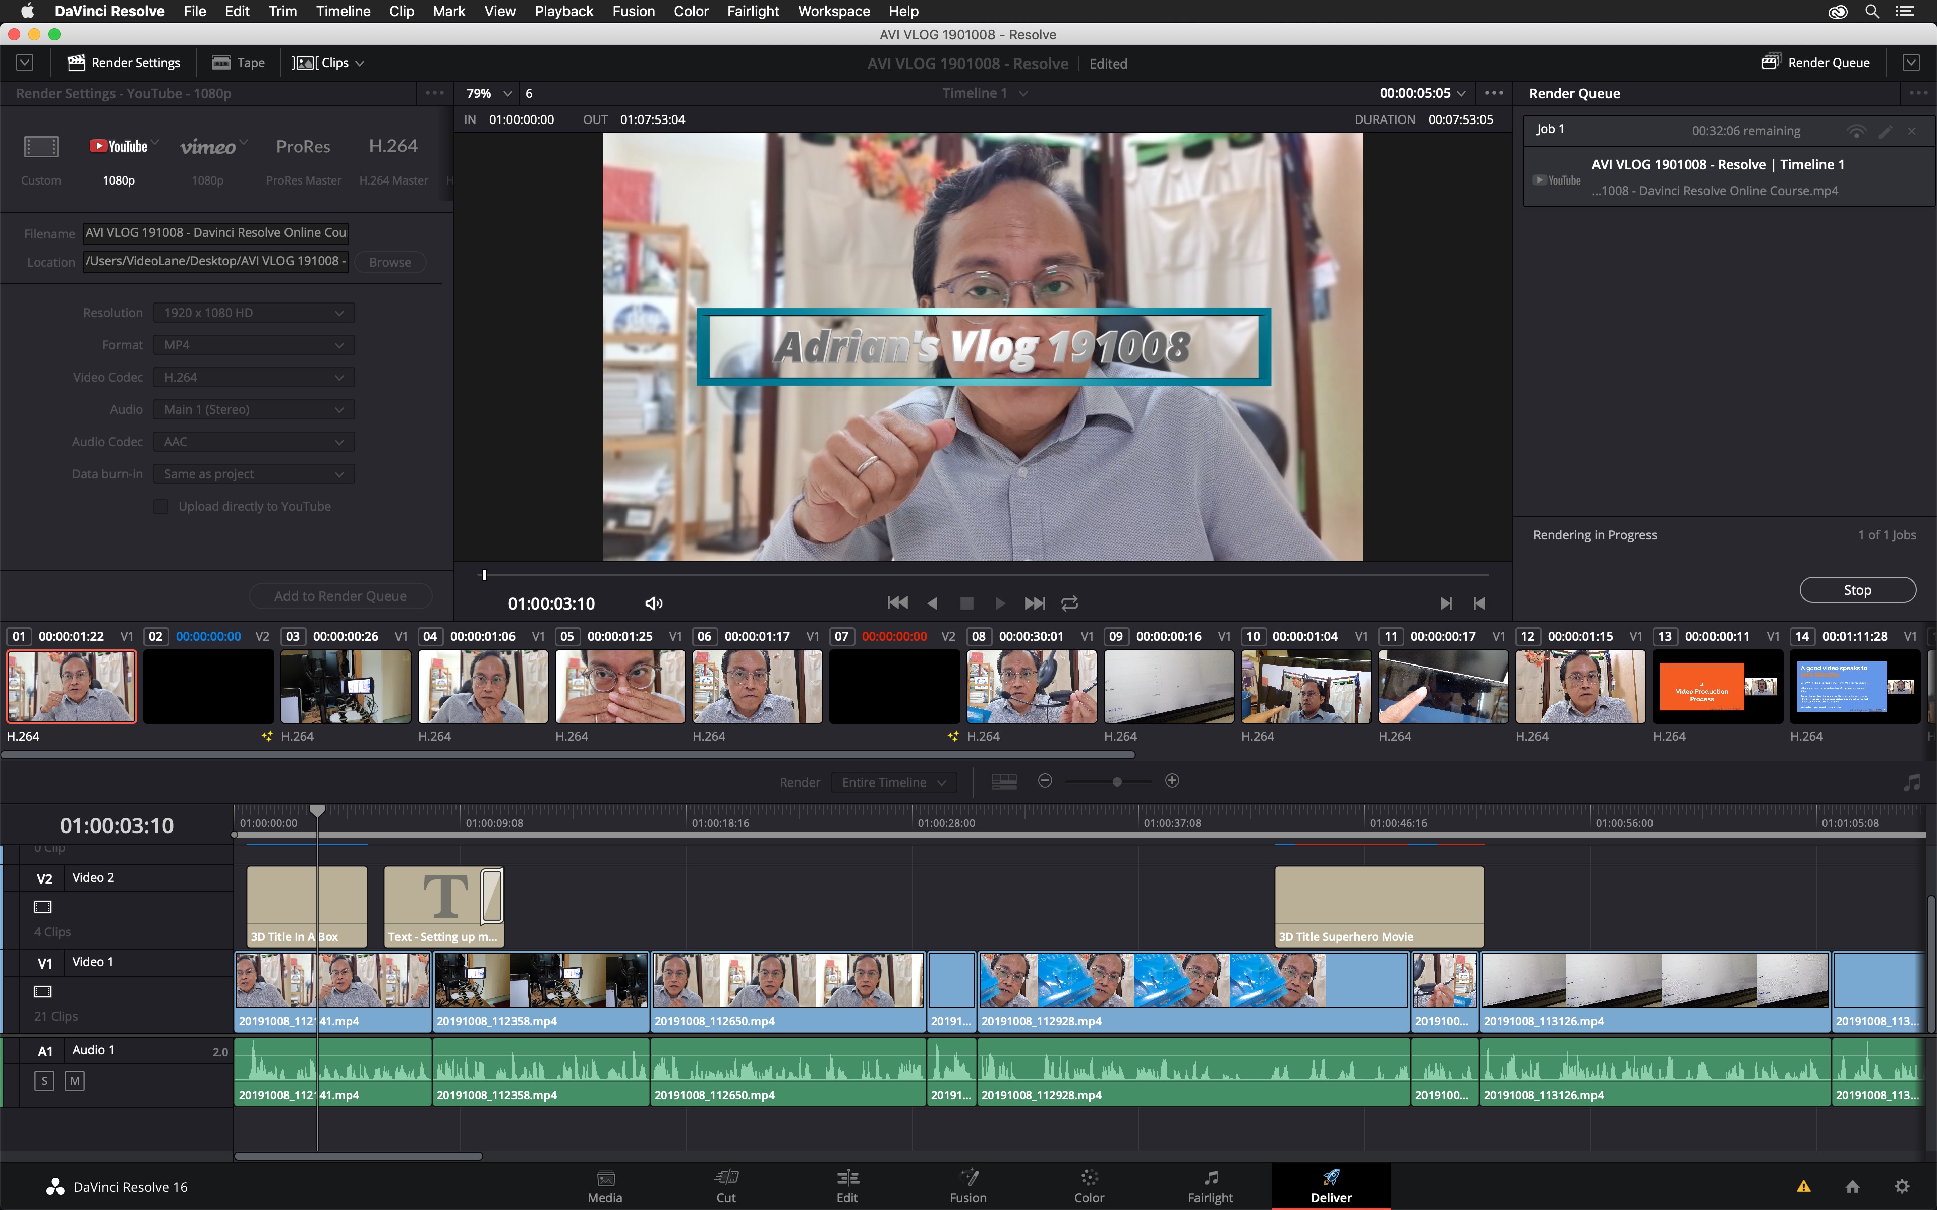Select the YouTube render preset
Viewport: 1937px width, 1210px height.
pyautogui.click(x=120, y=145)
